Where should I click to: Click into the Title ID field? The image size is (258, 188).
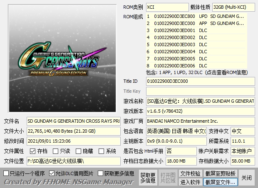[200, 81]
